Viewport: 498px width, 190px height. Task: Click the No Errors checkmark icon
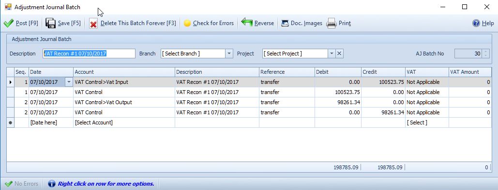tap(9, 184)
